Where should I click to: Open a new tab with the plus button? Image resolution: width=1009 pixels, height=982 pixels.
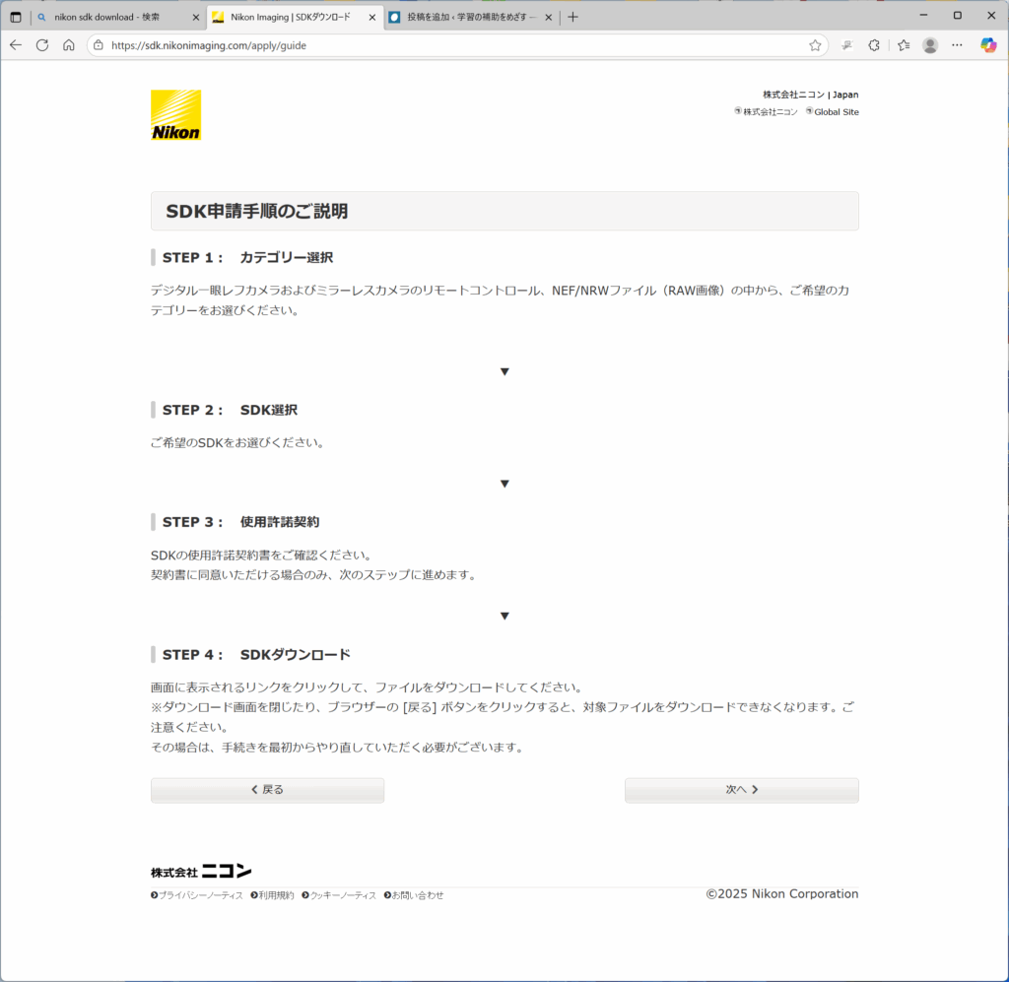(573, 17)
